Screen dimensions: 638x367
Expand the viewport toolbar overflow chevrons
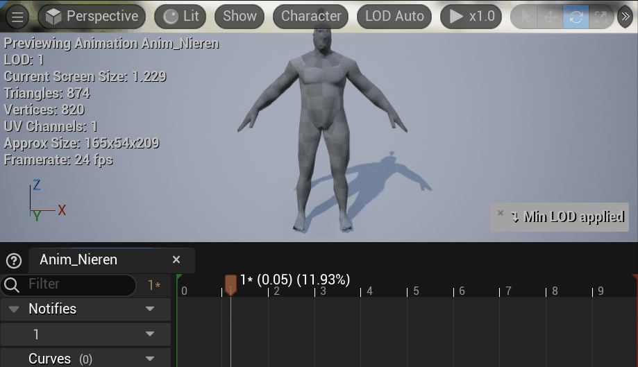(x=626, y=17)
